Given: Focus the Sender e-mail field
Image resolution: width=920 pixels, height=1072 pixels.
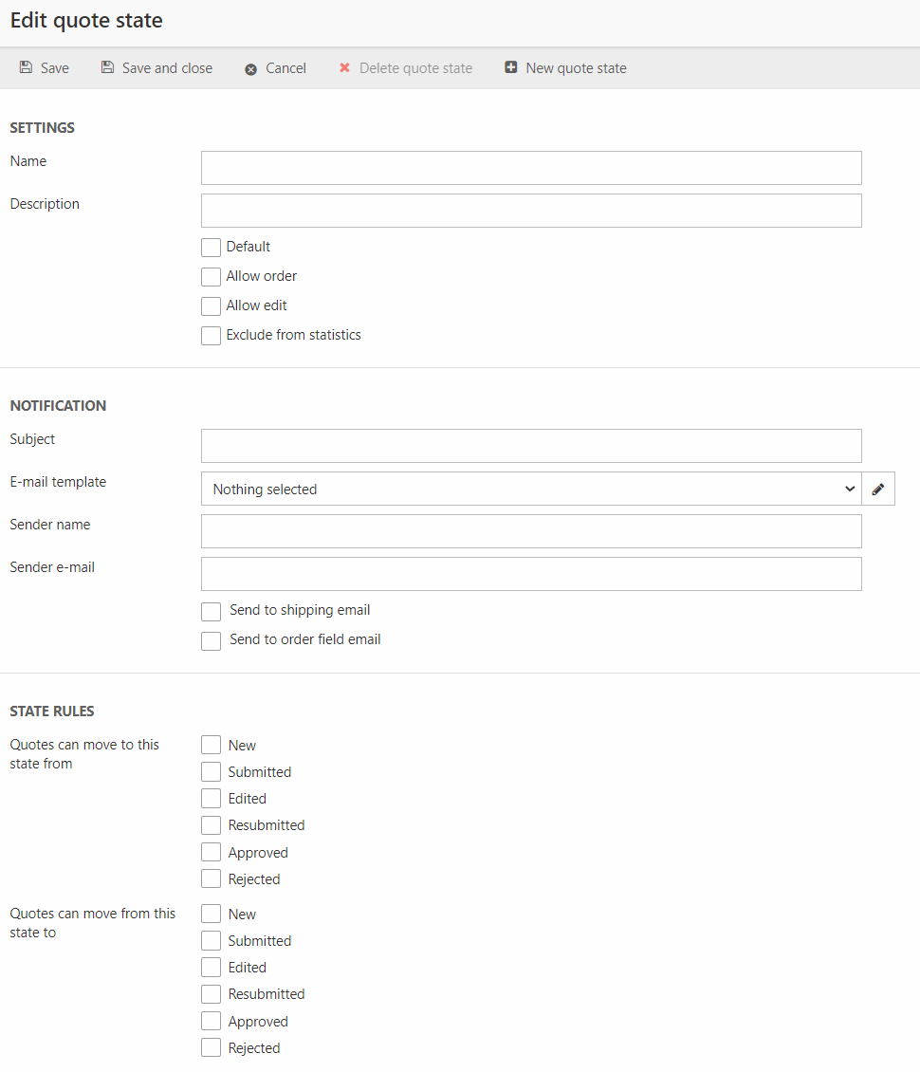Looking at the screenshot, I should pyautogui.click(x=531, y=574).
